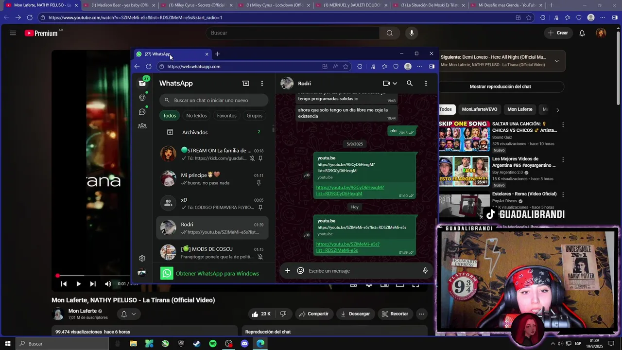
Task: Select the Todos chat filter in WhatsApp
Action: pos(170,116)
